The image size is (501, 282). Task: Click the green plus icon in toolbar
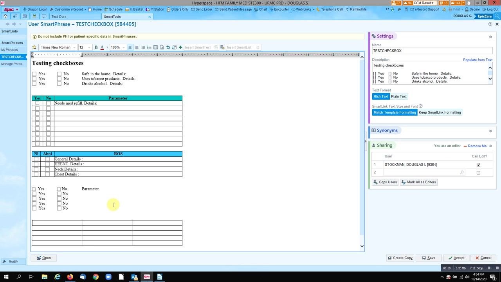pyautogui.click(x=180, y=47)
